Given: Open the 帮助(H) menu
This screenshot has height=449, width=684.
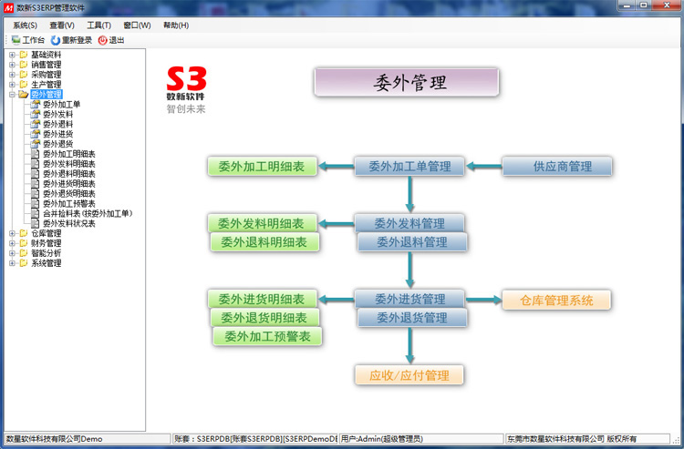Looking at the screenshot, I should 176,26.
